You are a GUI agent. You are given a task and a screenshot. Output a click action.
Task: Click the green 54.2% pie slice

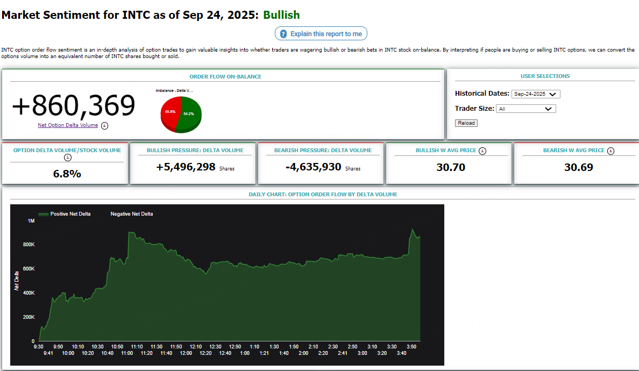click(190, 114)
